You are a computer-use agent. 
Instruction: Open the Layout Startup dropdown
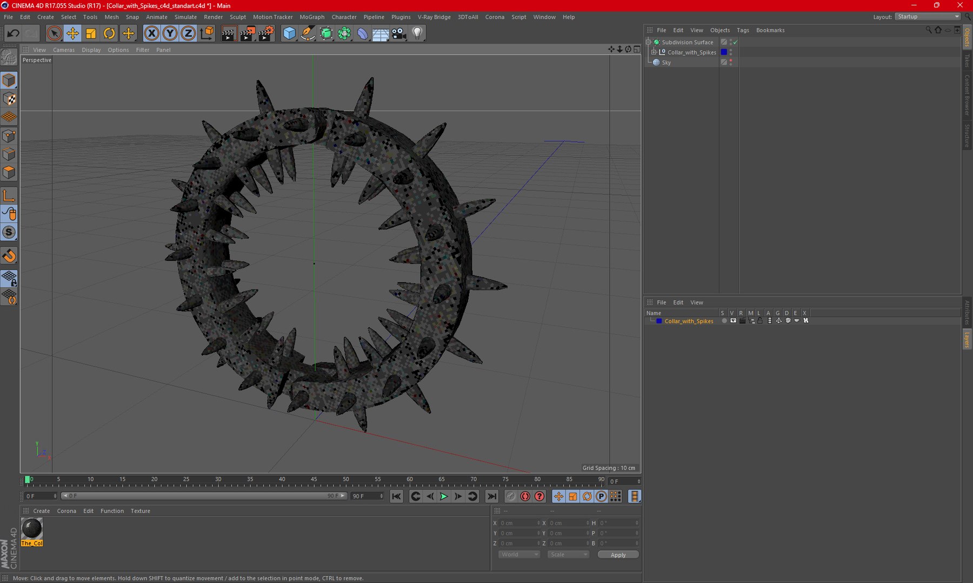pos(927,17)
